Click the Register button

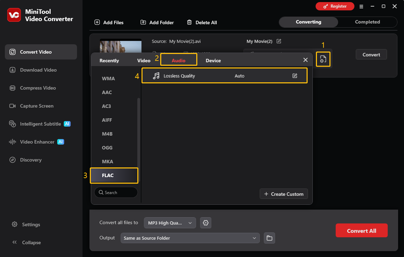(335, 6)
